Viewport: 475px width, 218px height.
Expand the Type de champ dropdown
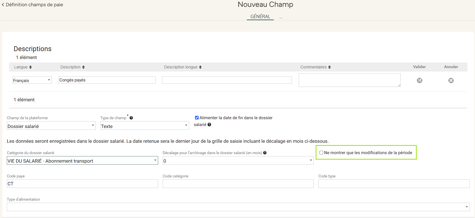(145, 126)
